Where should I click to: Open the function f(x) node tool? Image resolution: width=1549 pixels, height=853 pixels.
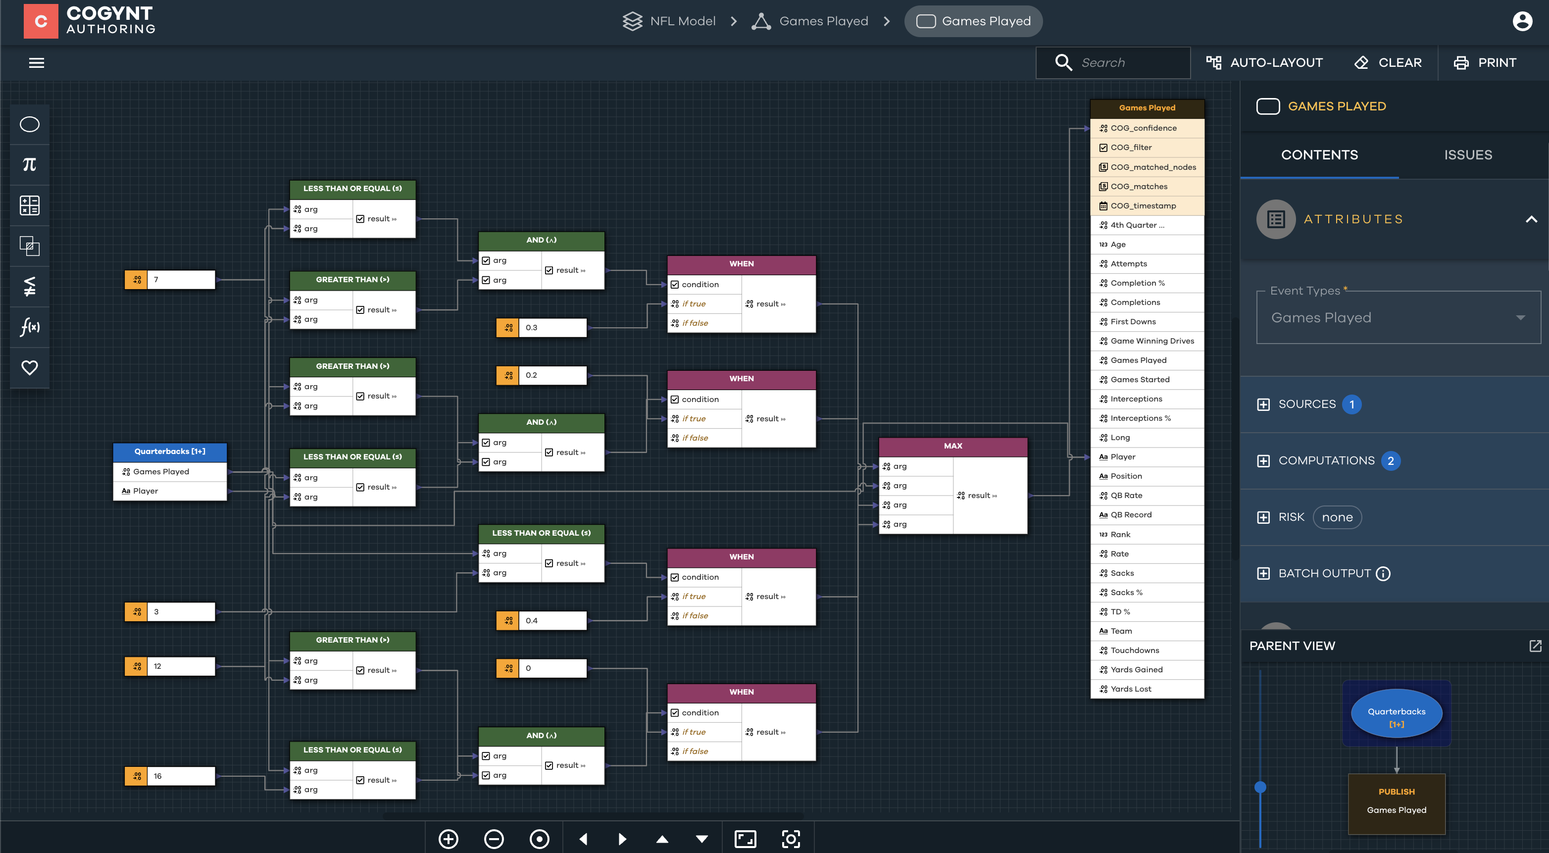click(29, 328)
